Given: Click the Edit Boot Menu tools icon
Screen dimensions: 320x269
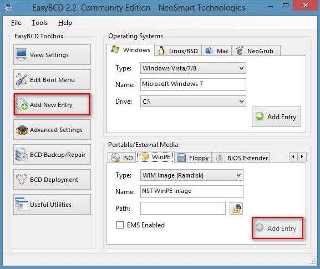Looking at the screenshot, I should click(x=22, y=80).
